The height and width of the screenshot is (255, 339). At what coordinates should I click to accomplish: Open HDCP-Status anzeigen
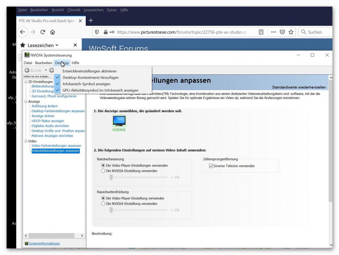pyautogui.click(x=48, y=121)
